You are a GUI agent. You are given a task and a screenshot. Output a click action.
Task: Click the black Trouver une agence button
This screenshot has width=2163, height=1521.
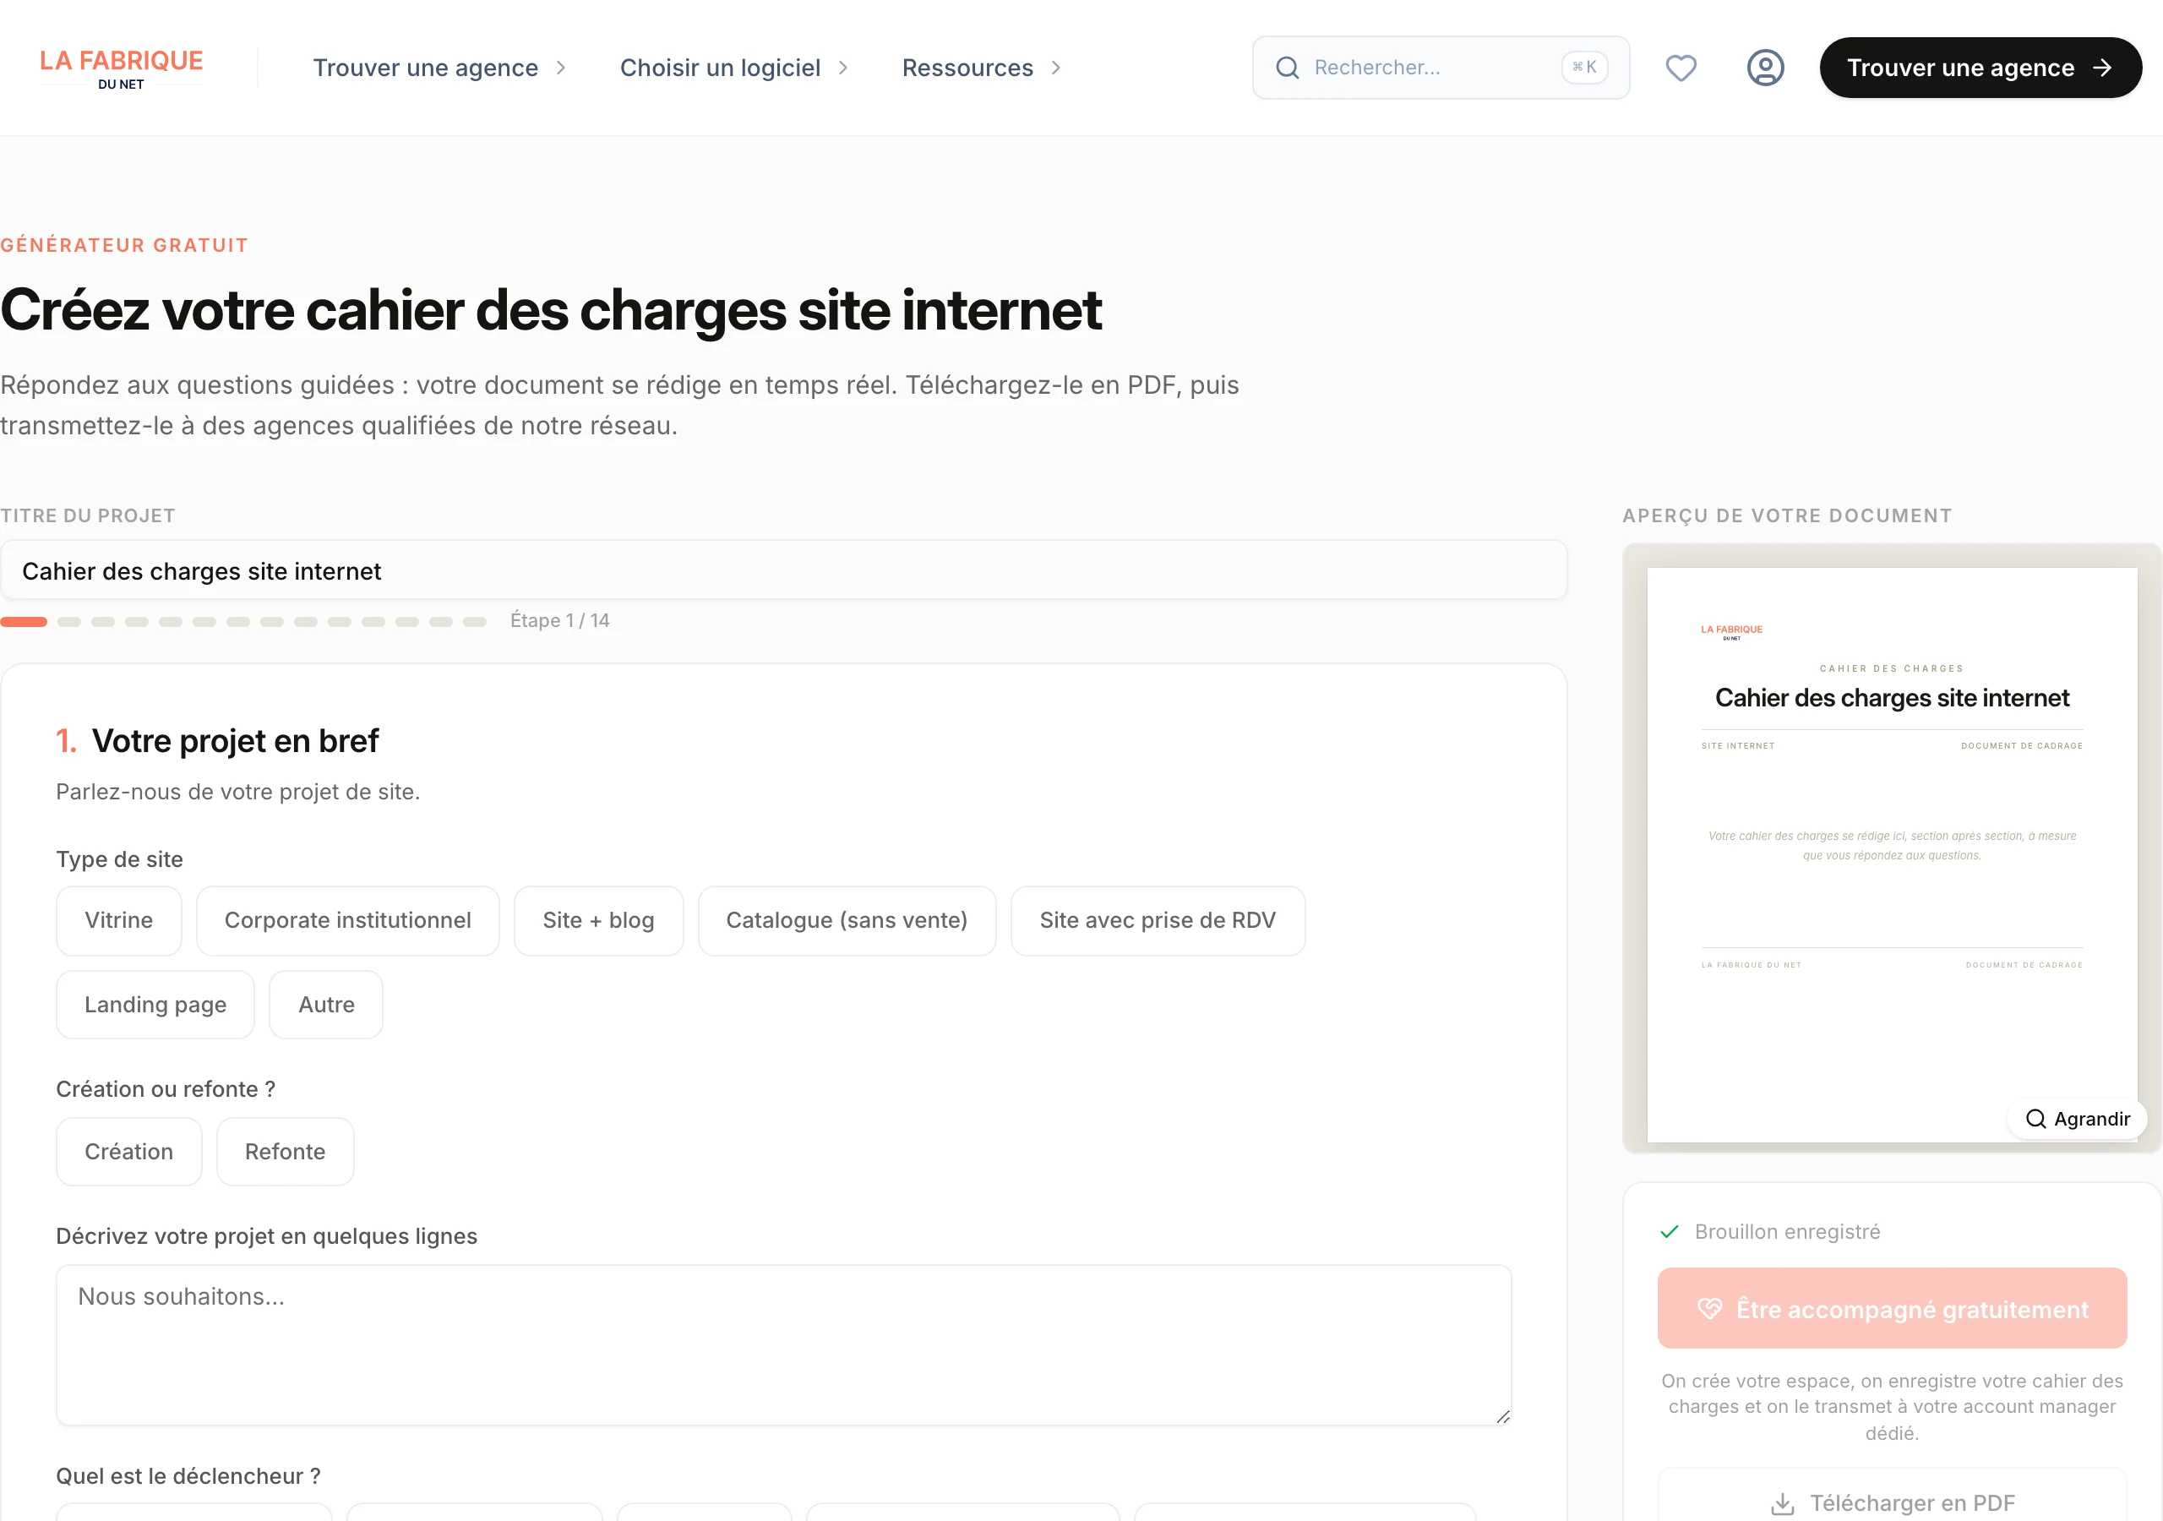1980,68
